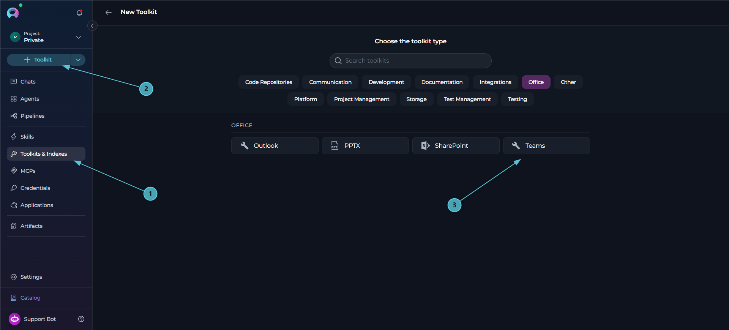
Task: Go to Agents
Action: click(46, 99)
